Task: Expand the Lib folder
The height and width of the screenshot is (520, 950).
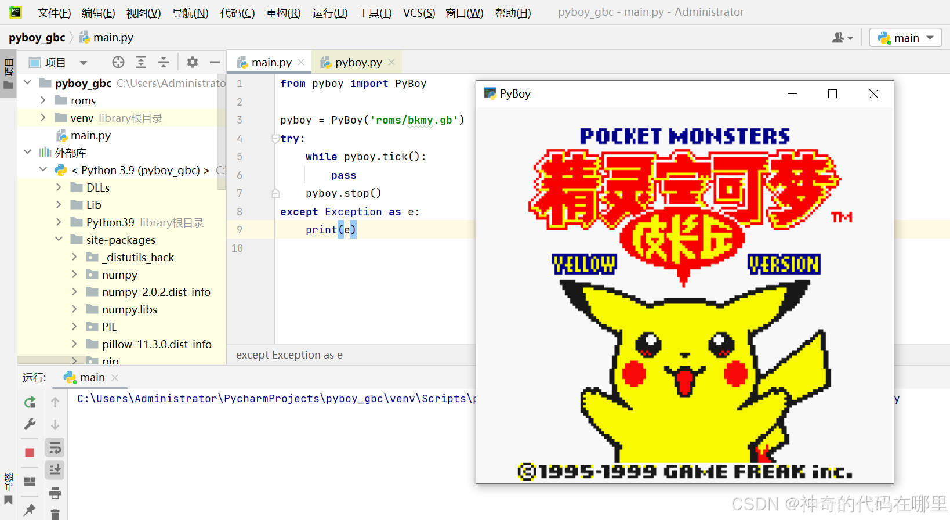Action: (x=59, y=205)
